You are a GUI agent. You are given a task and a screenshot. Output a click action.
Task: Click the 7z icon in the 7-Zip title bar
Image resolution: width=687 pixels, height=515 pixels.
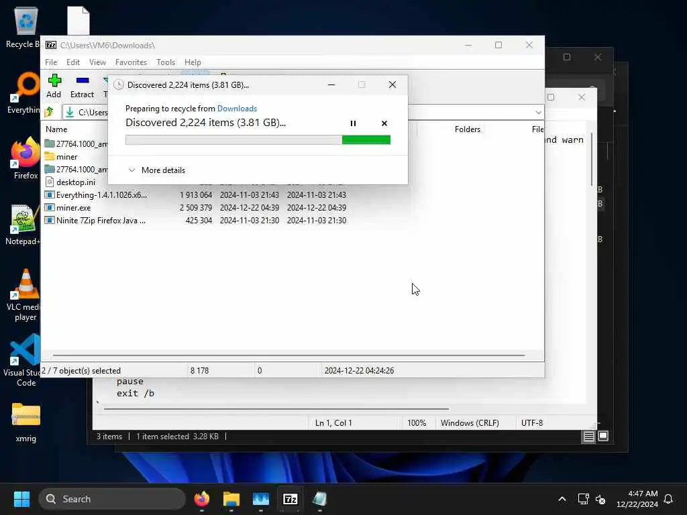point(51,45)
